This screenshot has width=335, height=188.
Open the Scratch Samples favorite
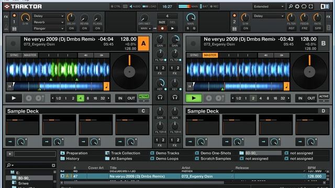[x=213, y=159]
